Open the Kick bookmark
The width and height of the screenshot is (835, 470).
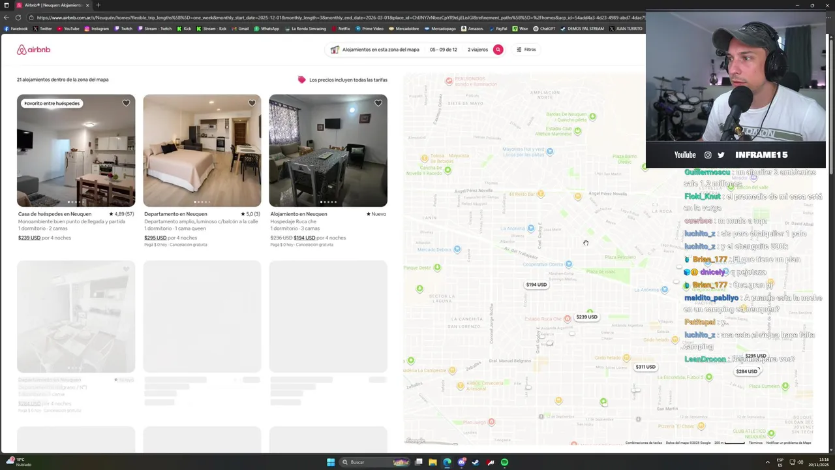tap(184, 29)
